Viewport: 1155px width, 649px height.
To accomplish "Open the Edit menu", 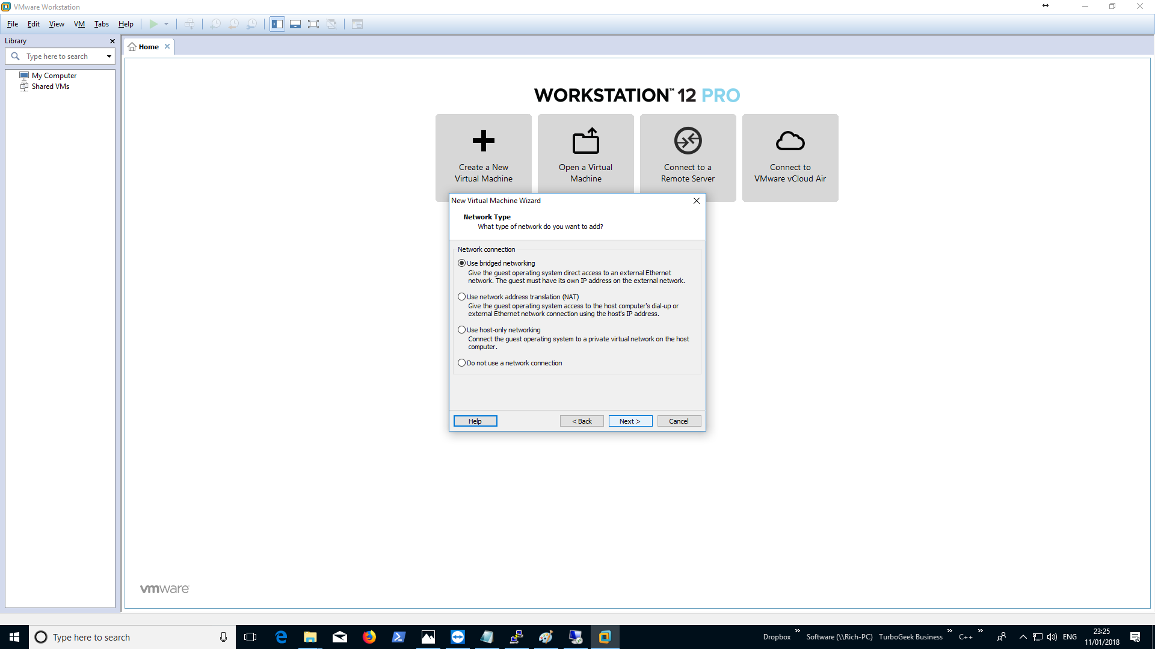I will 34,24.
